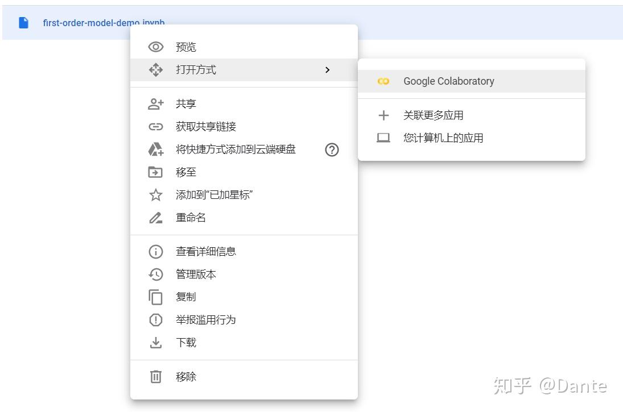Viewport: 623px width, 412px height.
Task: Click the pencil icon beside 重命名
Action: pyautogui.click(x=155, y=217)
